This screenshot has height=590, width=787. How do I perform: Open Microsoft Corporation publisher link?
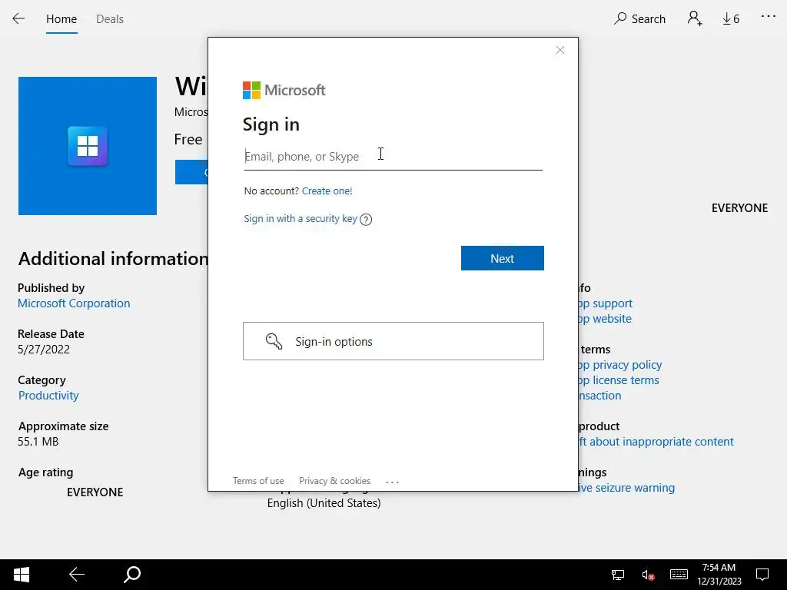click(74, 303)
